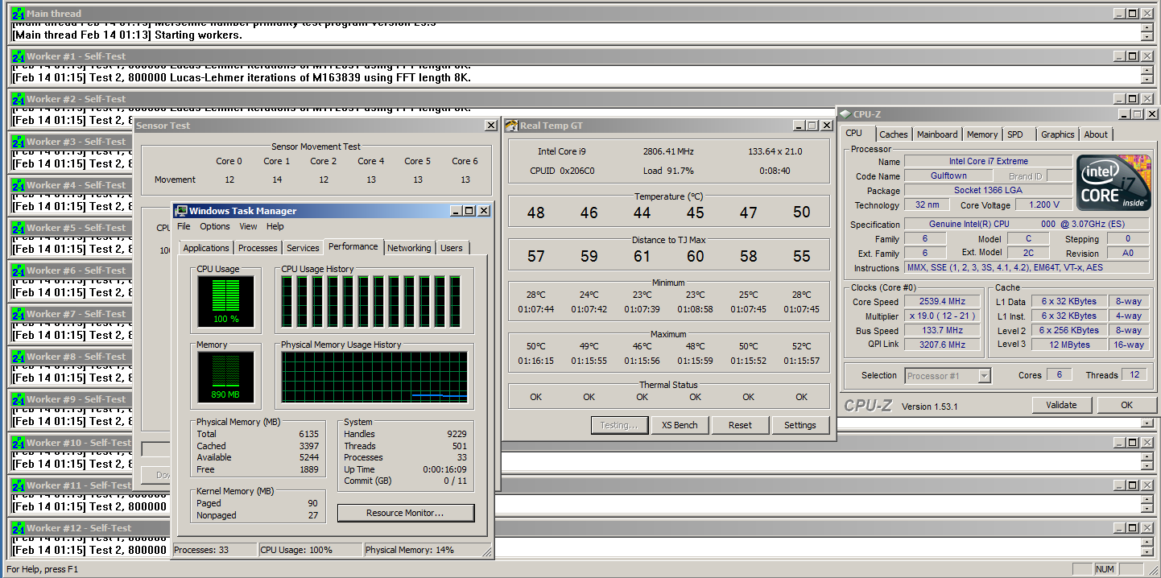Viewport: 1161px width, 578px height.
Task: Click the Core 0 movement value 12
Action: 229,180
